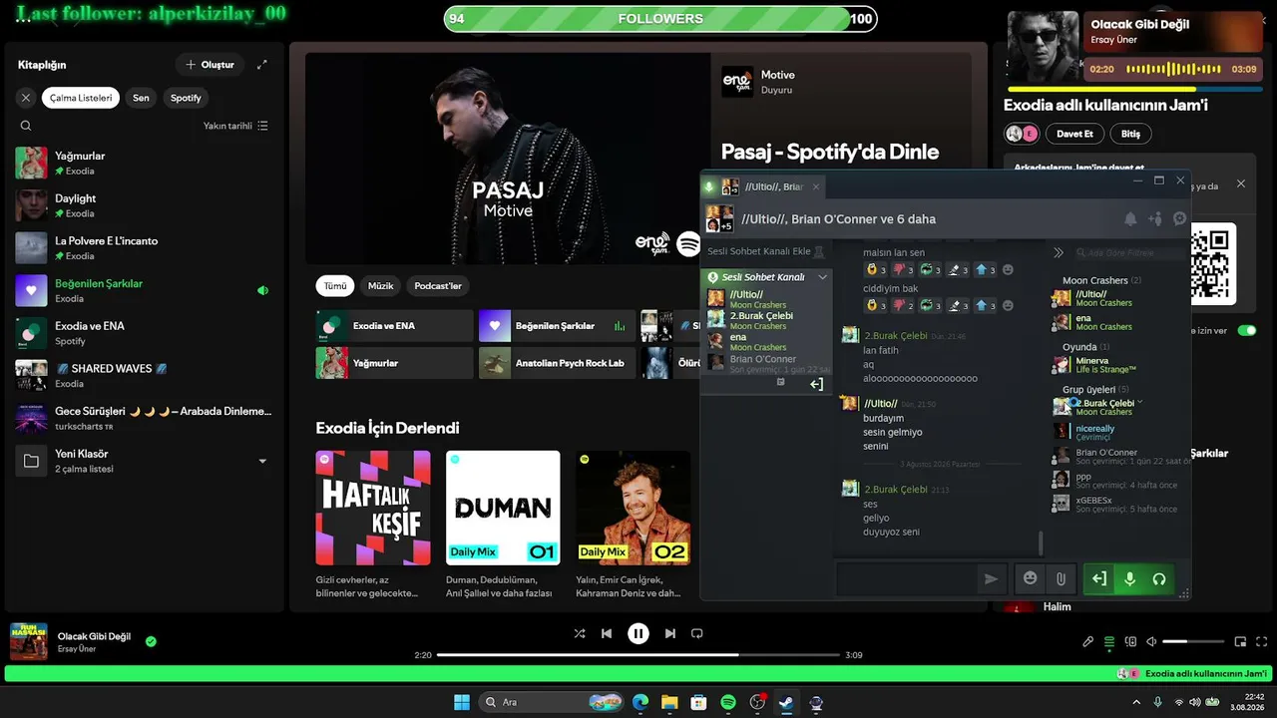Open Microsoft Edge from the taskbar
Screen dimensions: 1277x718
point(640,702)
